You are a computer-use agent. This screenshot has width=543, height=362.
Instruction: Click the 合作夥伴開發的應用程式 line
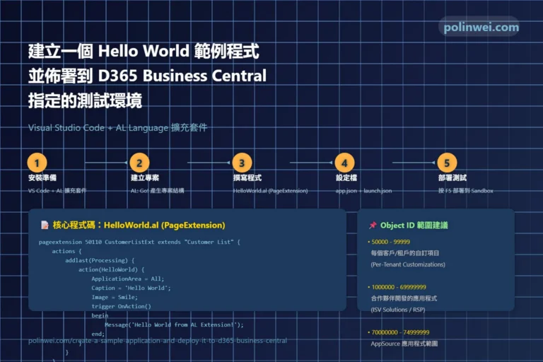coord(404,298)
